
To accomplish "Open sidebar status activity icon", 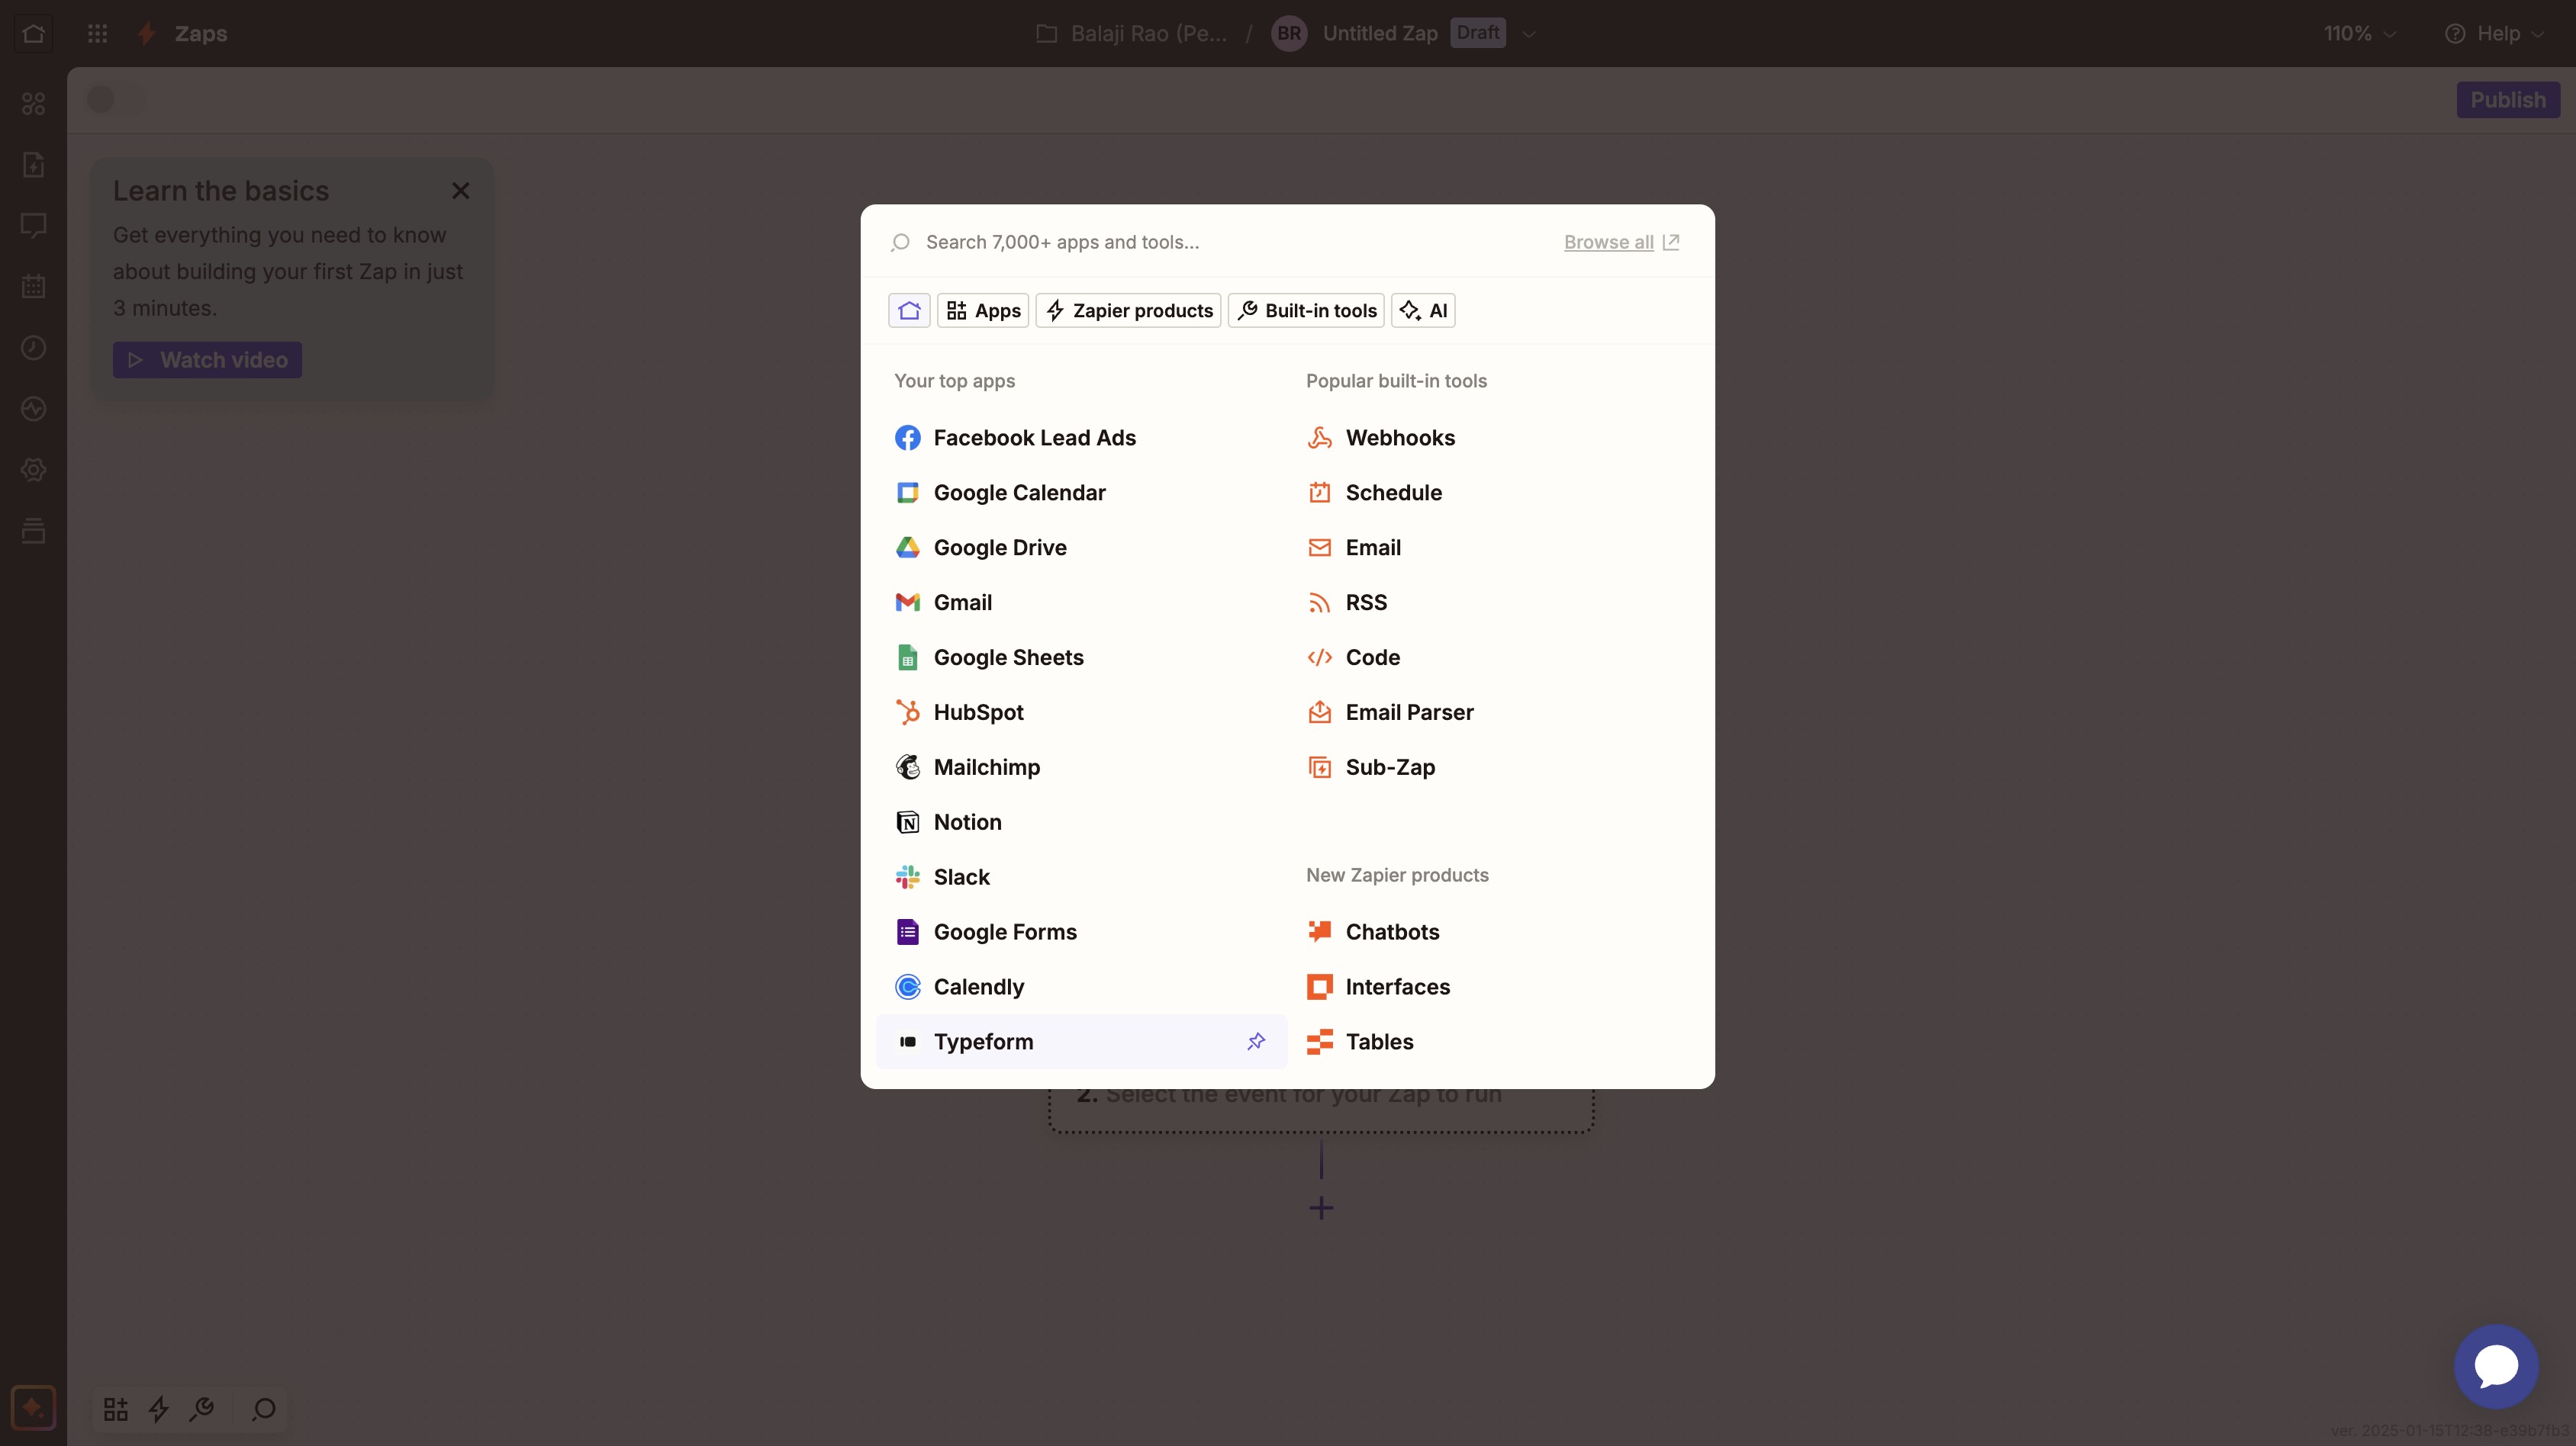I will click(33, 409).
